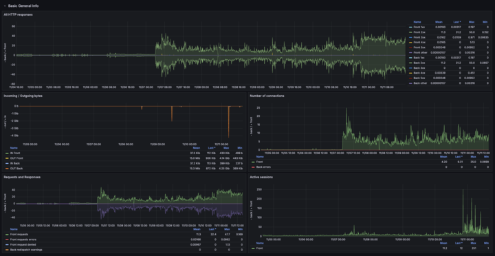The image size is (495, 256).
Task: Open the Back redispatch warnings orange swatch
Action: pos(7,250)
